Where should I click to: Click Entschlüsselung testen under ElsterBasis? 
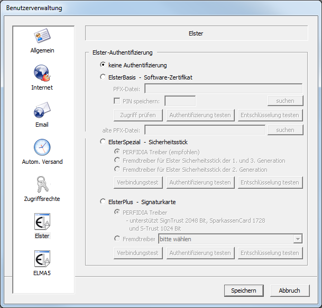pos(270,115)
